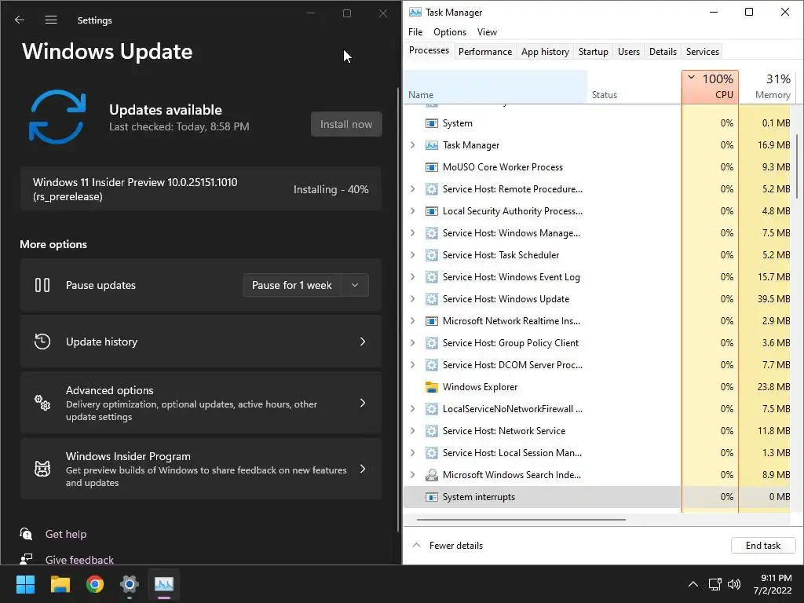Image resolution: width=804 pixels, height=603 pixels.
Task: Open the Windows Start button
Action: (x=25, y=584)
